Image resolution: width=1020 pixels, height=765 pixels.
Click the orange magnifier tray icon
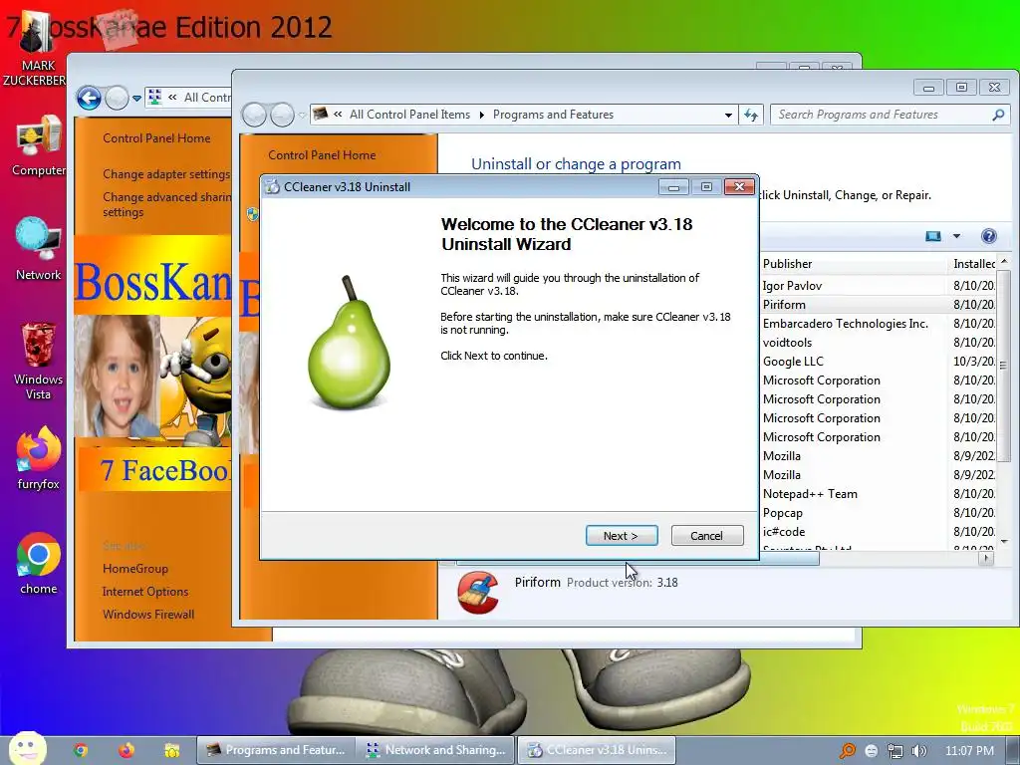[848, 751]
